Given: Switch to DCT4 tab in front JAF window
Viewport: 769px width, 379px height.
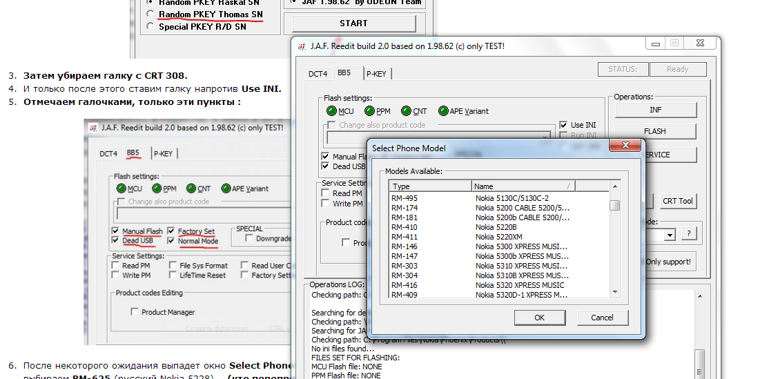Looking at the screenshot, I should click(318, 74).
